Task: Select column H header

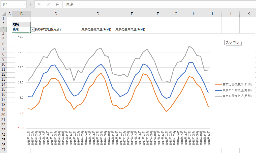Action: click(194, 14)
